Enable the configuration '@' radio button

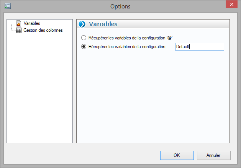[x=84, y=38]
